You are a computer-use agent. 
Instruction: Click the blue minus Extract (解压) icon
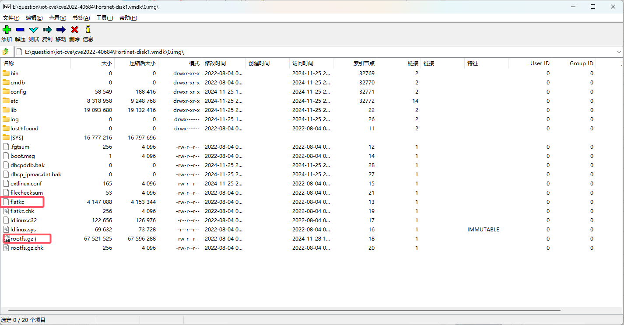tap(20, 30)
